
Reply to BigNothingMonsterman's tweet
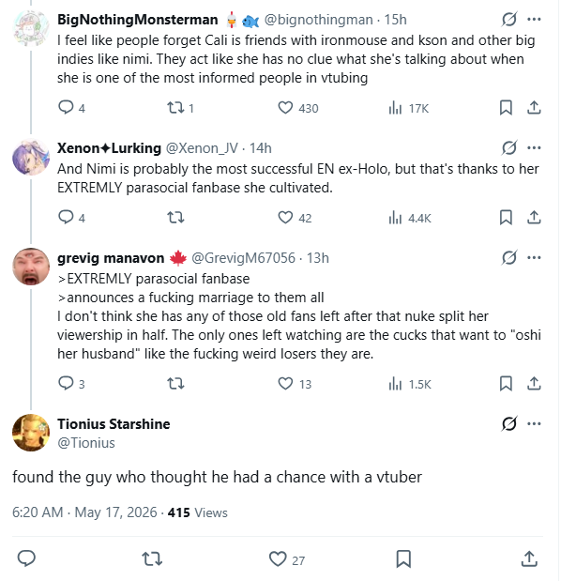(x=71, y=108)
